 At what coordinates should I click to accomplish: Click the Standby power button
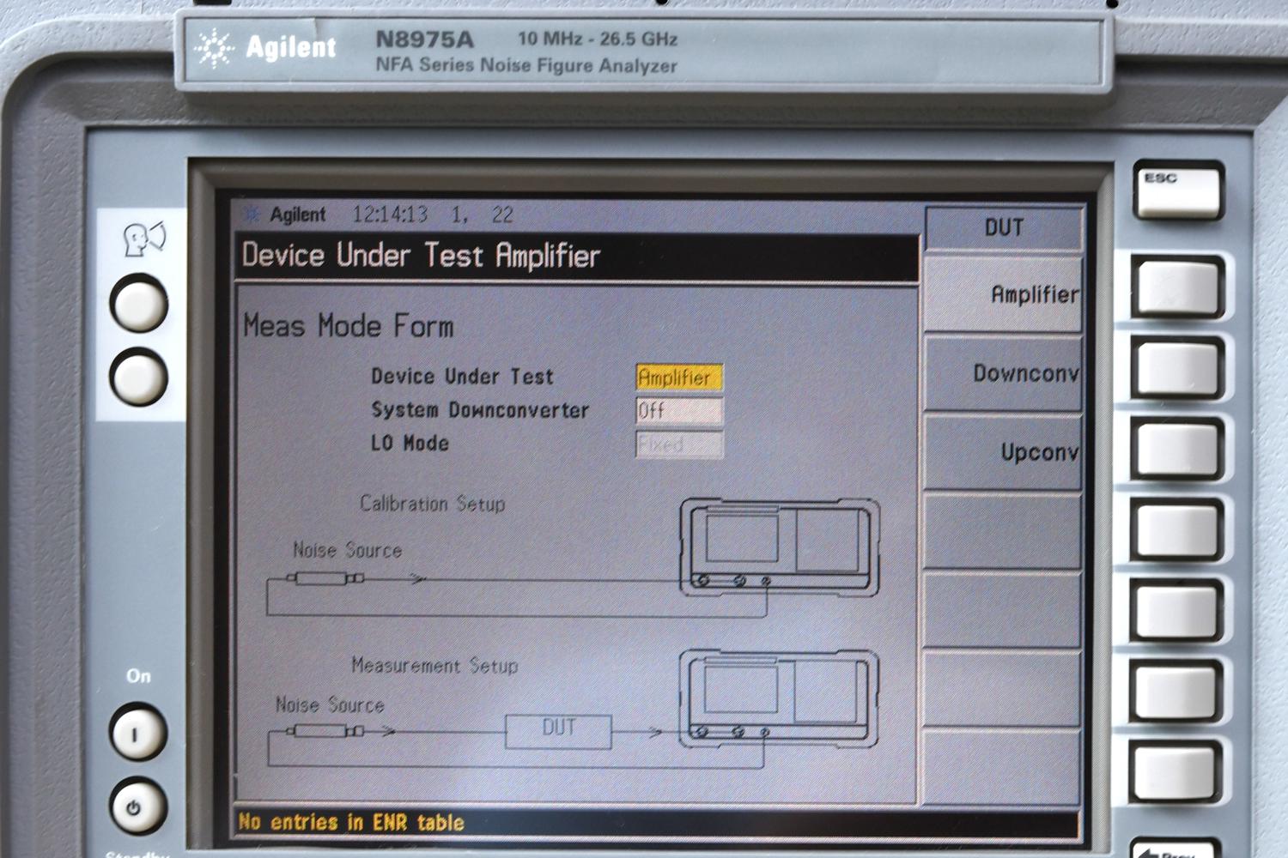tap(137, 807)
